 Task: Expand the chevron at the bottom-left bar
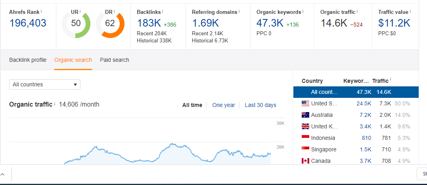pos(3,174)
